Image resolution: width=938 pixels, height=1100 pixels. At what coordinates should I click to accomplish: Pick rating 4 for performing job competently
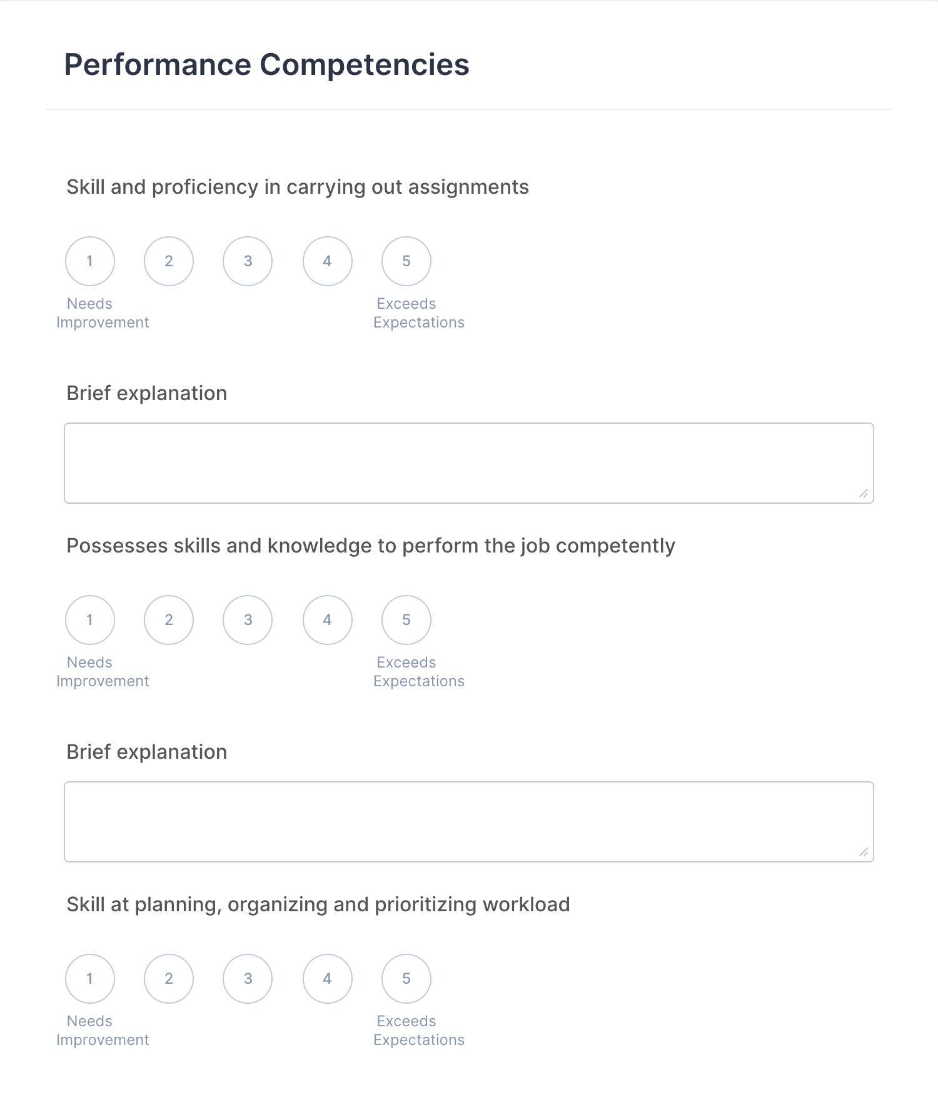328,620
